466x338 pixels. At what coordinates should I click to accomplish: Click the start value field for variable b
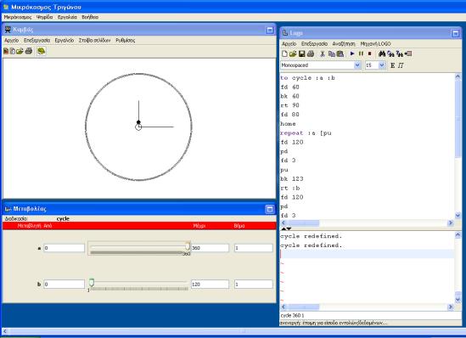pos(64,284)
